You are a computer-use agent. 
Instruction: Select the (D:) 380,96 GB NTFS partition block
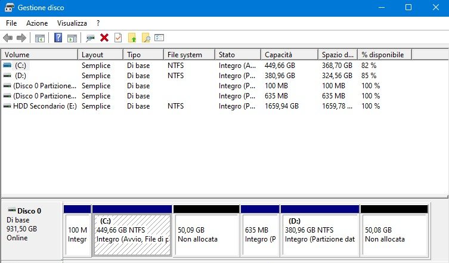(x=320, y=230)
